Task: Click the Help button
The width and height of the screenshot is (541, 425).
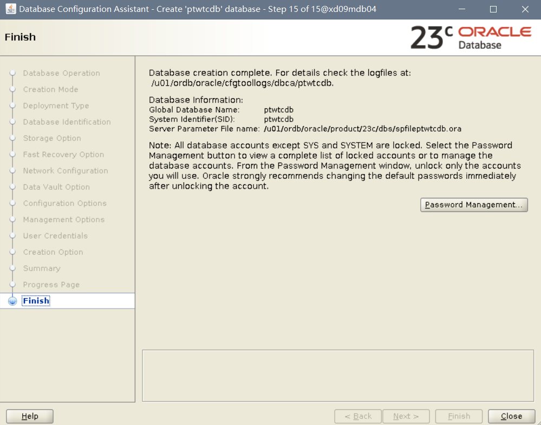Action: [x=30, y=416]
